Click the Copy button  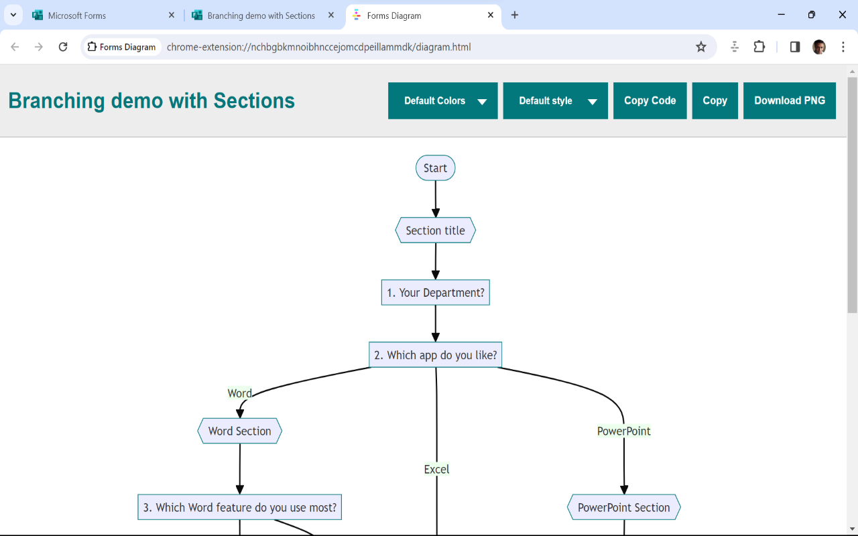coord(715,100)
